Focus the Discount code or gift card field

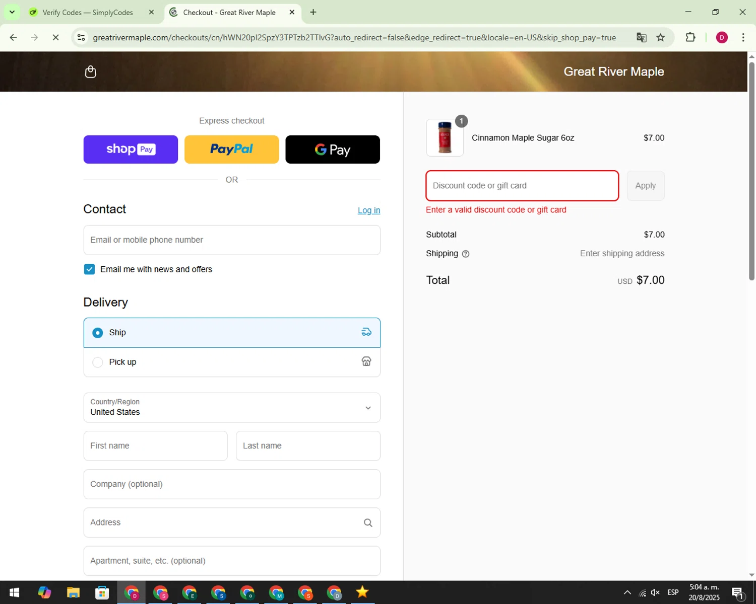point(522,186)
